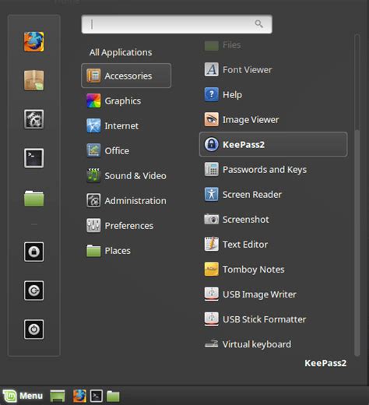Click the Lock Screen icon in sidebar
The height and width of the screenshot is (405, 369).
(34, 252)
